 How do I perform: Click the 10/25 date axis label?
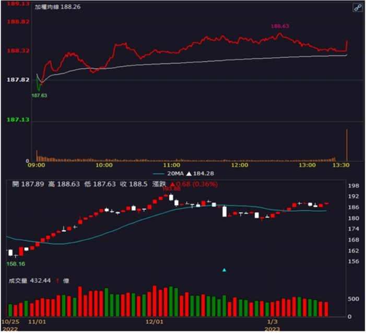click(10, 322)
